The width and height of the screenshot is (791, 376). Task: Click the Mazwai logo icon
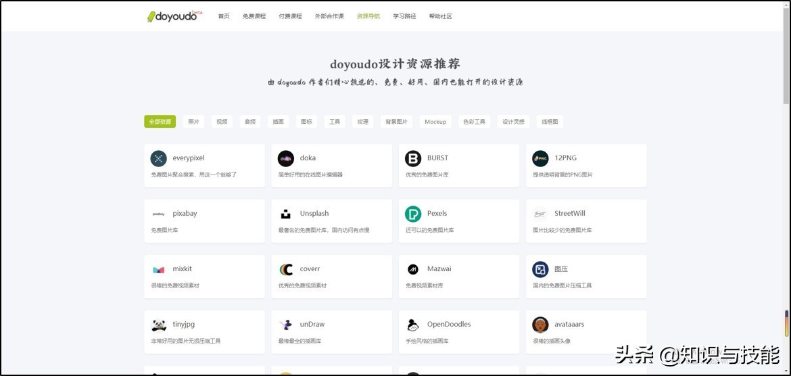pos(412,270)
